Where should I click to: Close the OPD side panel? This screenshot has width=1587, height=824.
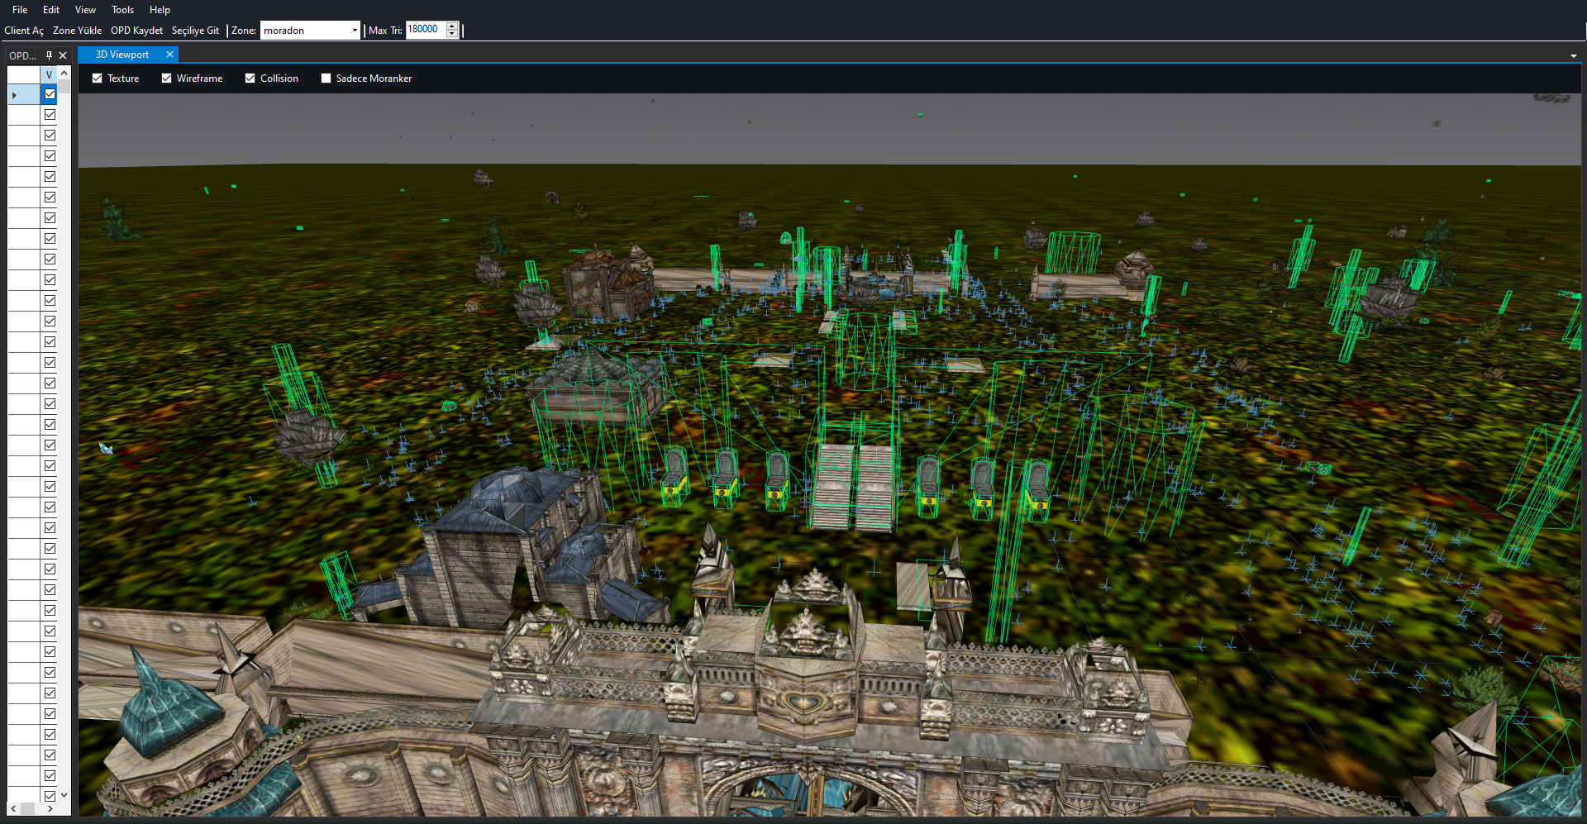coord(63,55)
